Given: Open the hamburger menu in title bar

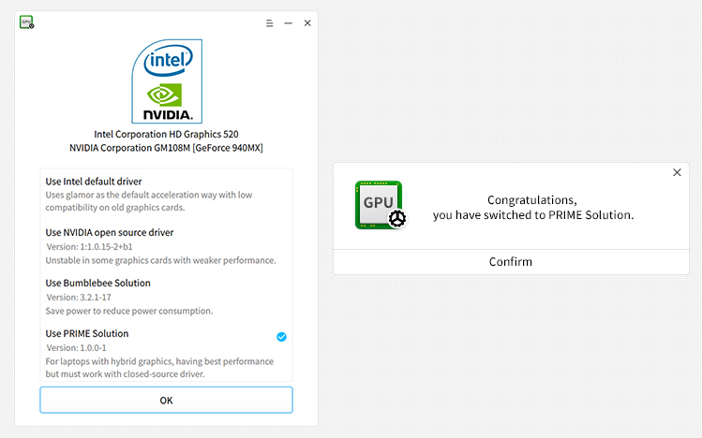Looking at the screenshot, I should (270, 23).
